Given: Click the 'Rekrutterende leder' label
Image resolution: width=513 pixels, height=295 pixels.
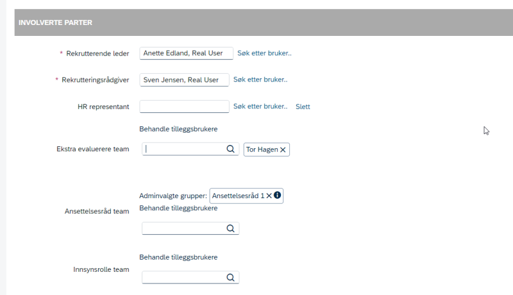Looking at the screenshot, I should (97, 54).
